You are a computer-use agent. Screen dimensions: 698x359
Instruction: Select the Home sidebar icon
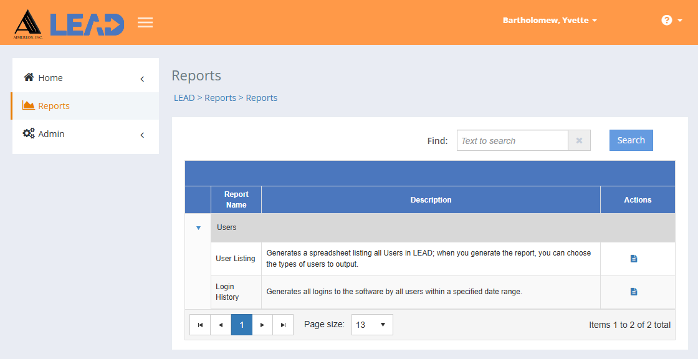[x=27, y=77]
